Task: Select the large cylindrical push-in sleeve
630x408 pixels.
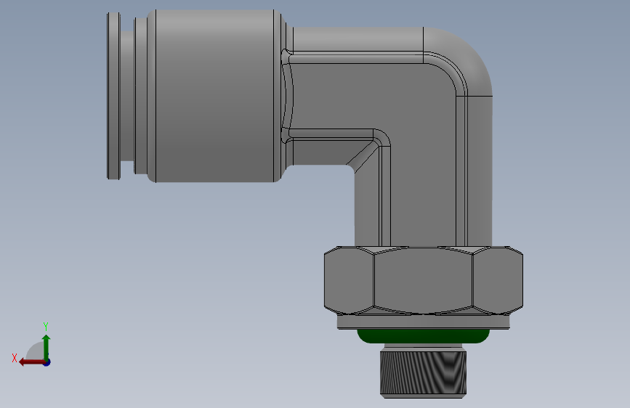Action: click(216, 96)
